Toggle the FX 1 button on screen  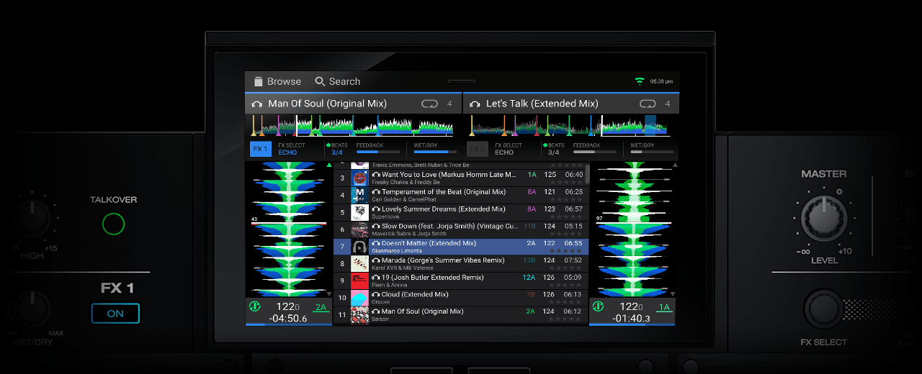pos(260,149)
